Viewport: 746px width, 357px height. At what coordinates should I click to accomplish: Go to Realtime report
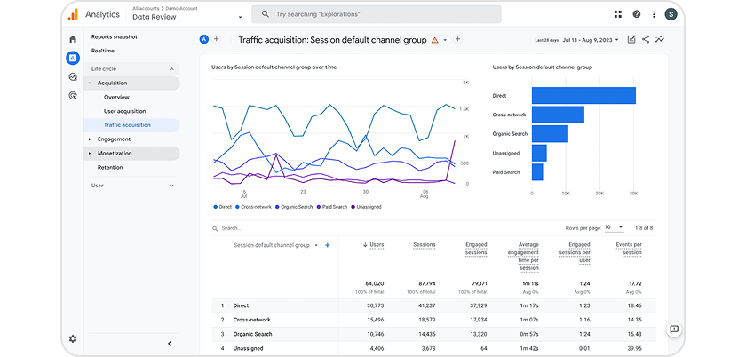click(105, 52)
